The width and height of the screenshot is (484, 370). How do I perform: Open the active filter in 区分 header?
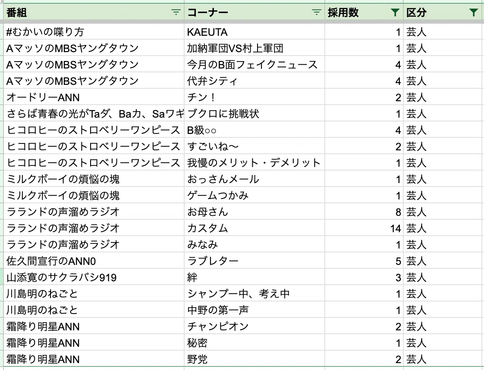[x=474, y=12]
